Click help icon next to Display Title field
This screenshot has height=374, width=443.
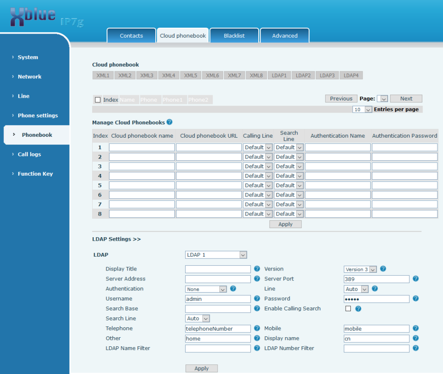click(257, 269)
